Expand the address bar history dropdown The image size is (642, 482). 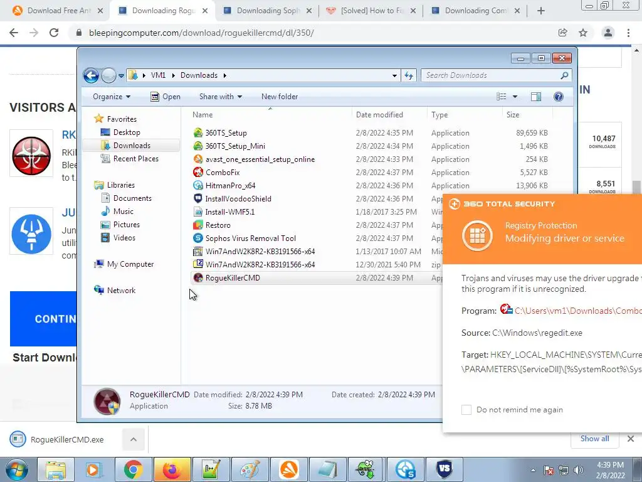(x=394, y=75)
